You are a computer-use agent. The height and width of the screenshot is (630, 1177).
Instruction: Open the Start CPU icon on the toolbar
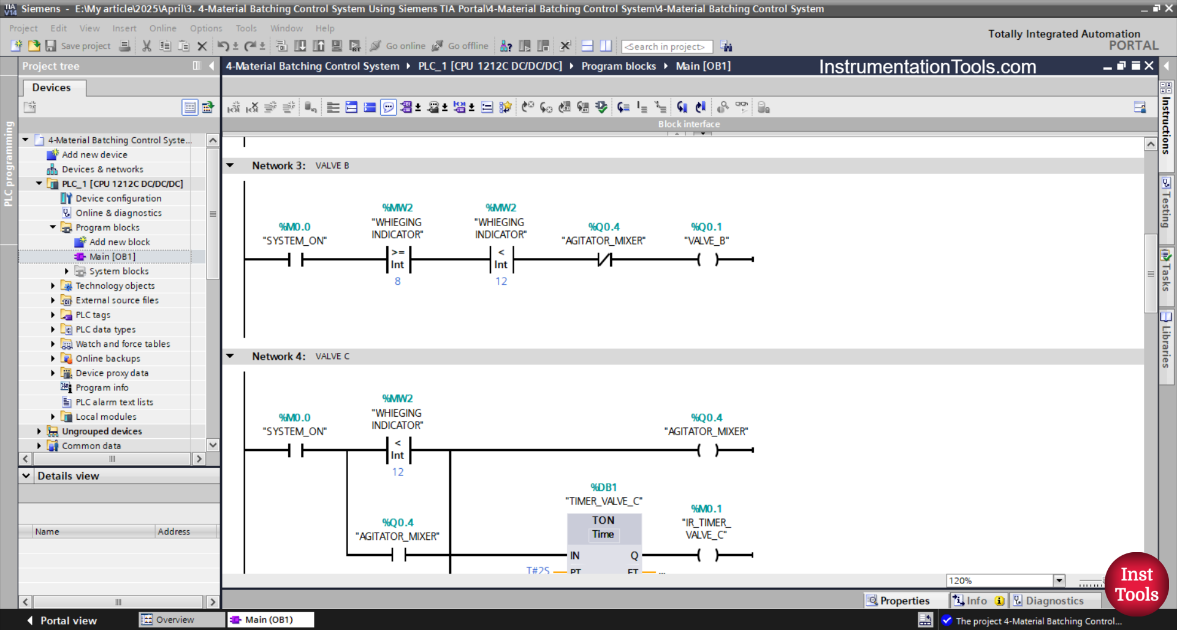click(525, 46)
